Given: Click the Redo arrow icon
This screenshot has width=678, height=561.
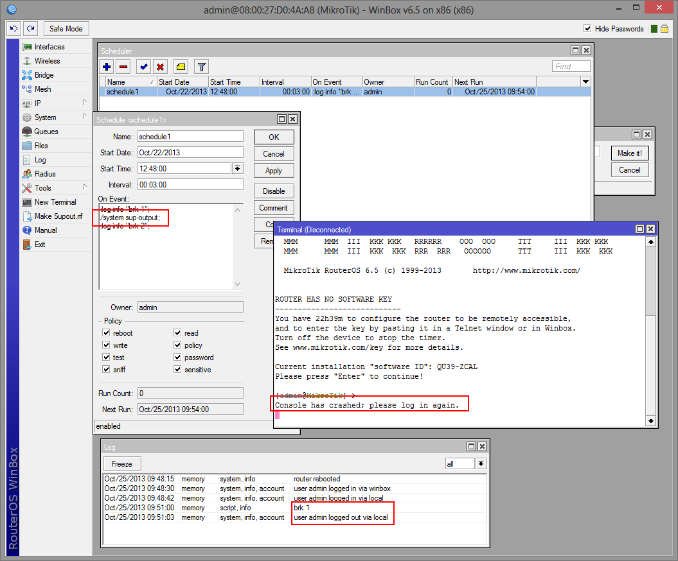Looking at the screenshot, I should [x=30, y=28].
